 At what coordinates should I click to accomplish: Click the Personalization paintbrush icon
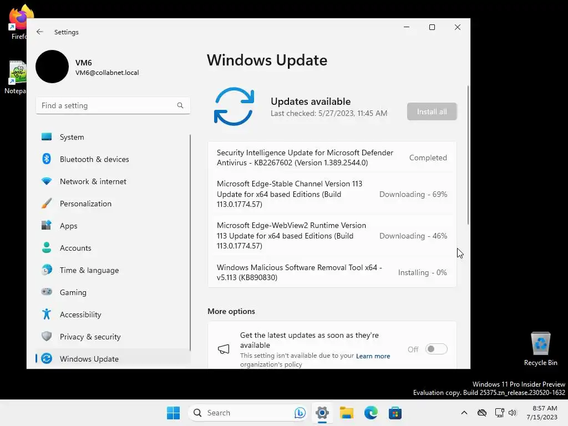pos(47,203)
